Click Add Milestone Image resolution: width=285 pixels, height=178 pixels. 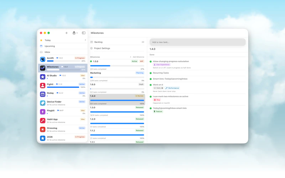point(137,57)
